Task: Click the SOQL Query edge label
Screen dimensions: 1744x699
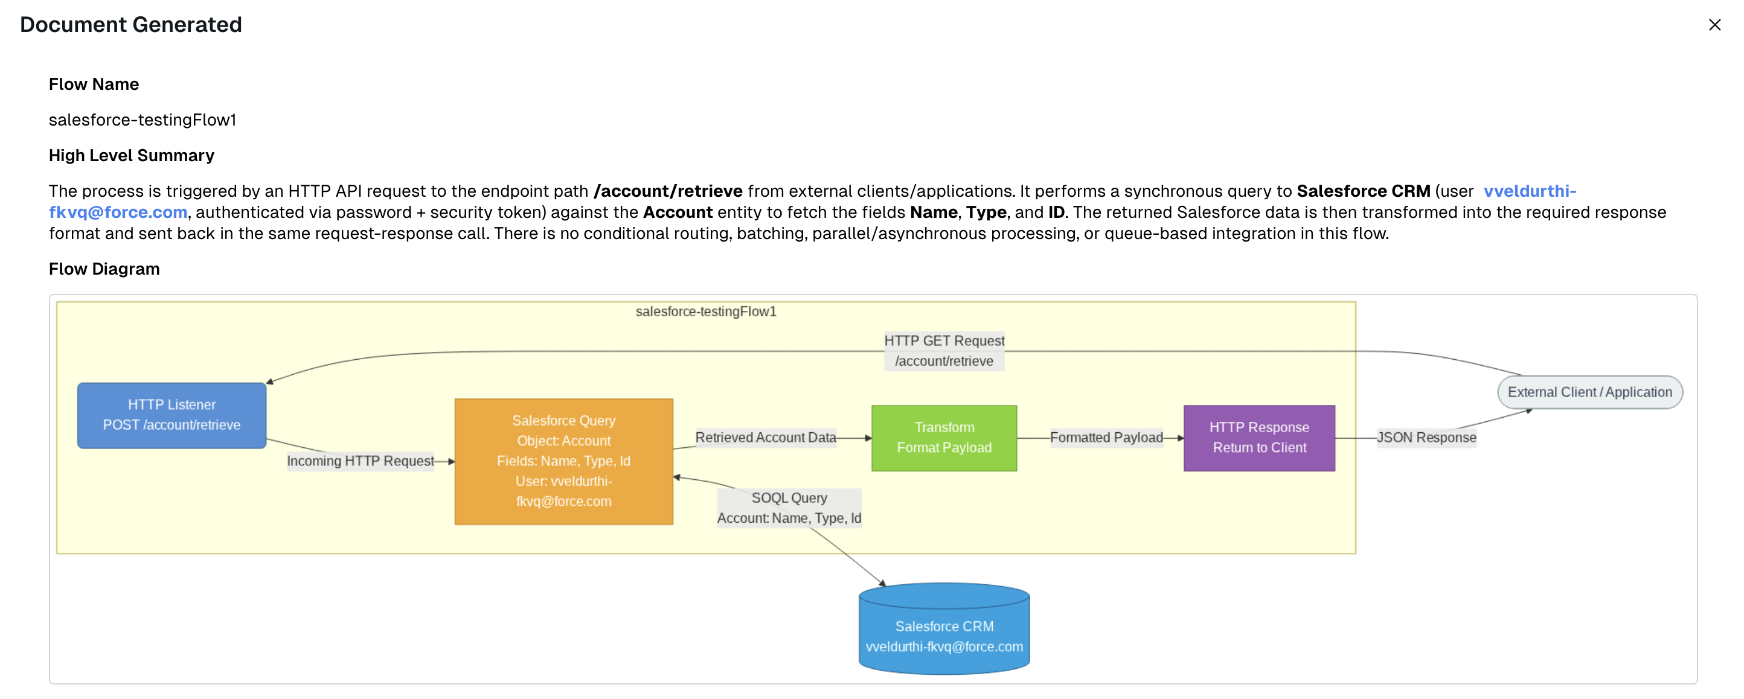Action: pyautogui.click(x=789, y=508)
